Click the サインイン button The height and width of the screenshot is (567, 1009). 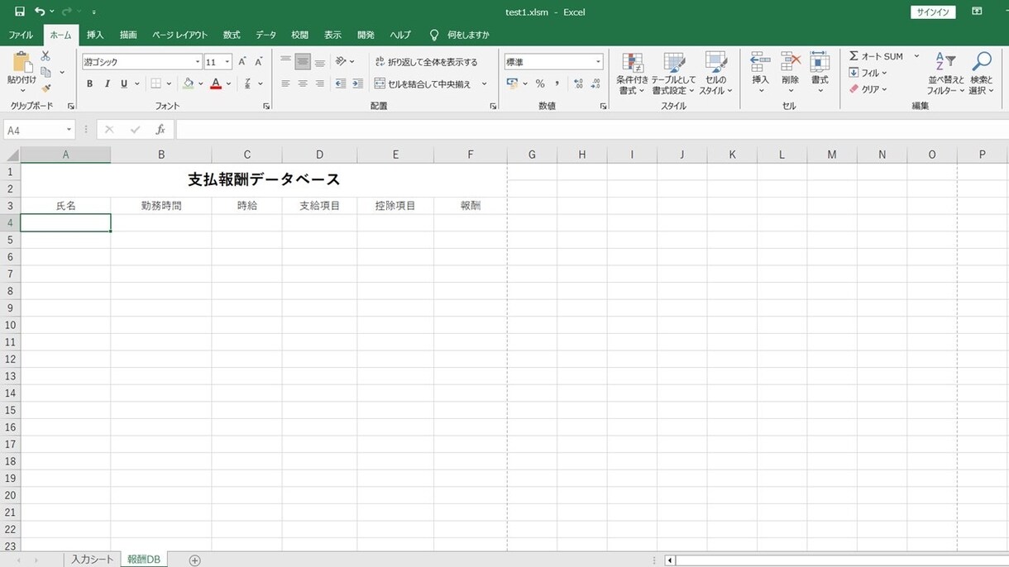pyautogui.click(x=934, y=12)
